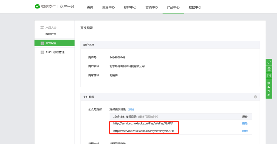Switch to the 首页 menu tab
Image resolution: width=277 pixels, height=144 pixels.
[x=90, y=7]
